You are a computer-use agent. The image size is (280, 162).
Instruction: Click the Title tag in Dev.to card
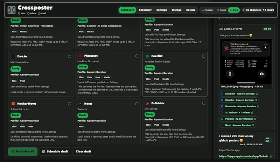pyautogui.click(x=14, y=81)
